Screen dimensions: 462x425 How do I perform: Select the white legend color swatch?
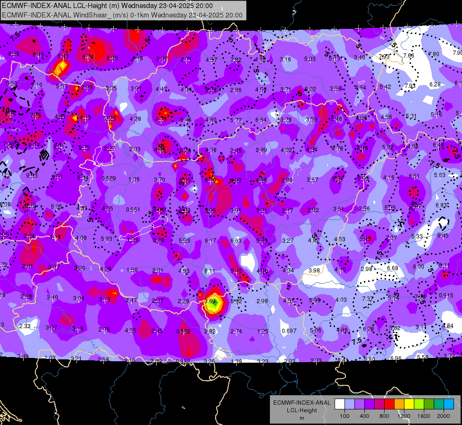339,404
